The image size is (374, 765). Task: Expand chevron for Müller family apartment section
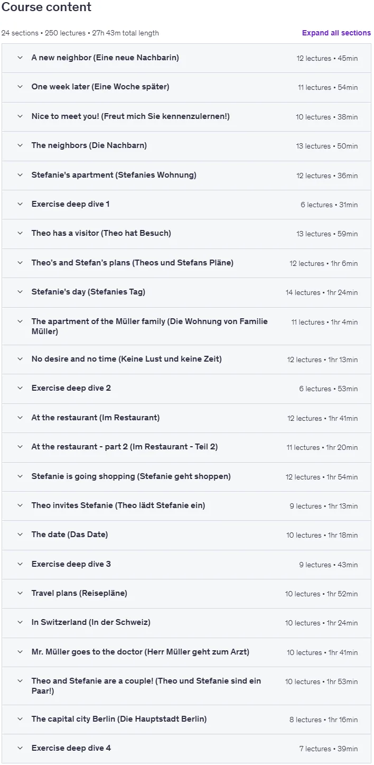point(20,321)
